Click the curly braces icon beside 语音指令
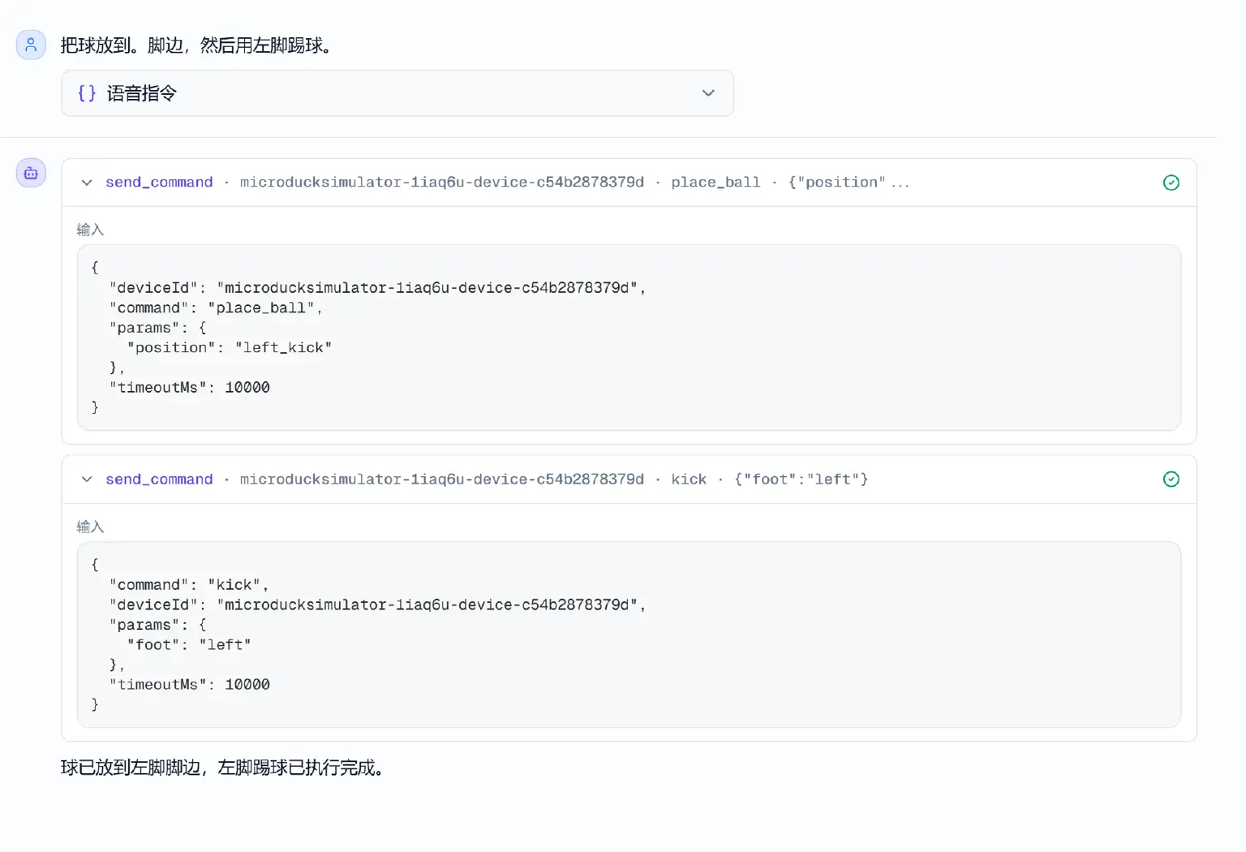 87,93
